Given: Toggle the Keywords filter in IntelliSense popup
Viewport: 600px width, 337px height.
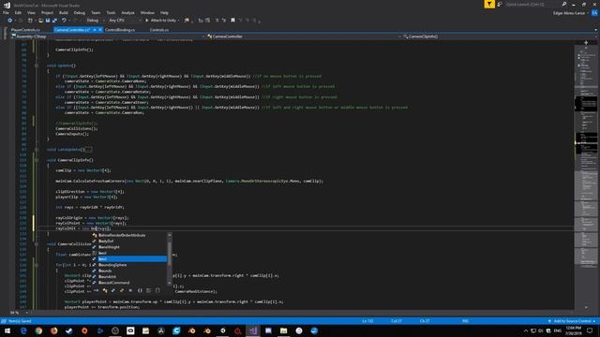Looking at the screenshot, I should [x=148, y=291].
